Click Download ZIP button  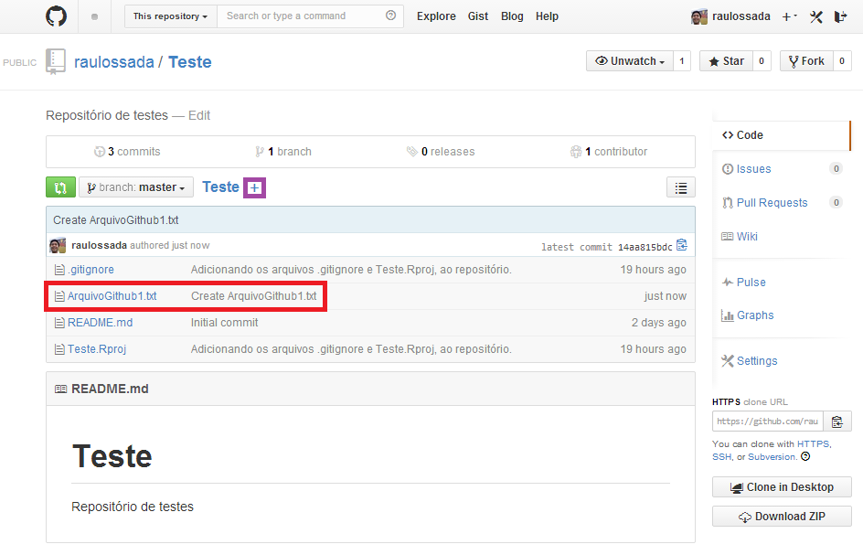coord(782,517)
